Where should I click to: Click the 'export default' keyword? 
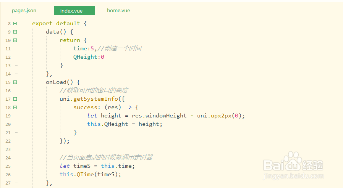[x=56, y=23]
